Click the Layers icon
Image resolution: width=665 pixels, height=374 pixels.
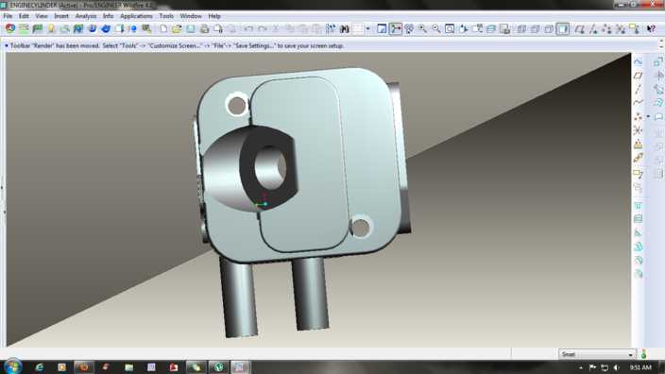[490, 29]
